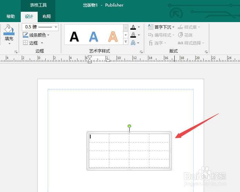
Task: Click the Stylistic Sets abc icon
Action: [x=180, y=27]
